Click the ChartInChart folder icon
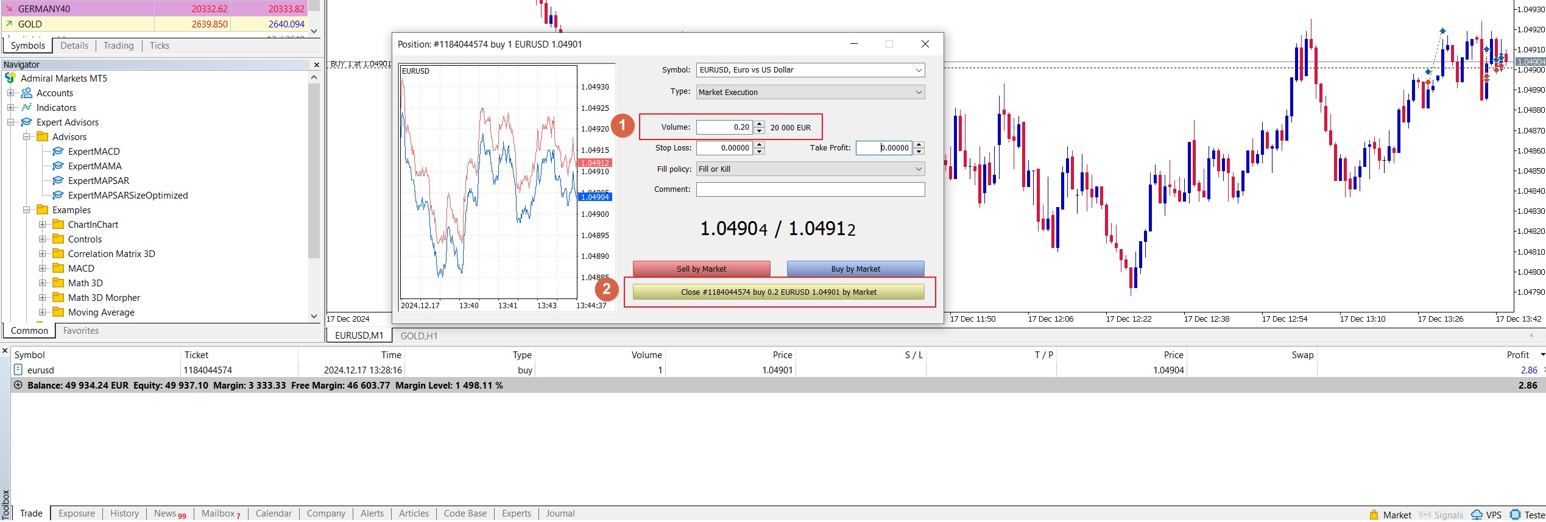Viewport: 1546px width, 522px height. pyautogui.click(x=58, y=224)
